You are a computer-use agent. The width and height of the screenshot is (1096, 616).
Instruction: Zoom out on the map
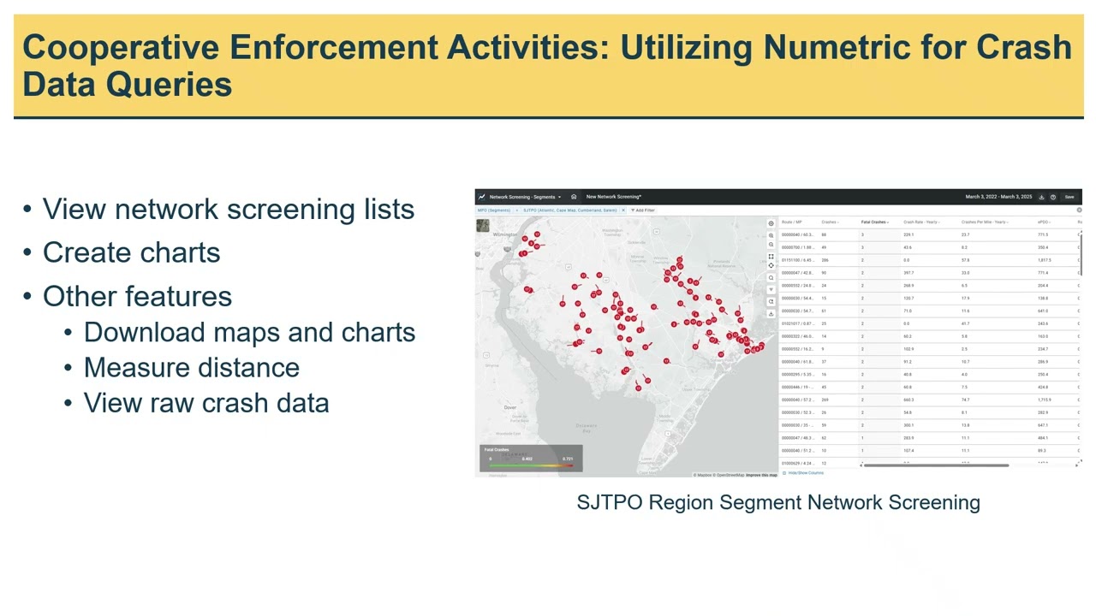tap(771, 245)
